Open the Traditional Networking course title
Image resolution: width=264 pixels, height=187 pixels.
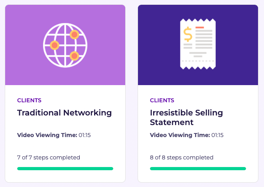tap(65, 113)
